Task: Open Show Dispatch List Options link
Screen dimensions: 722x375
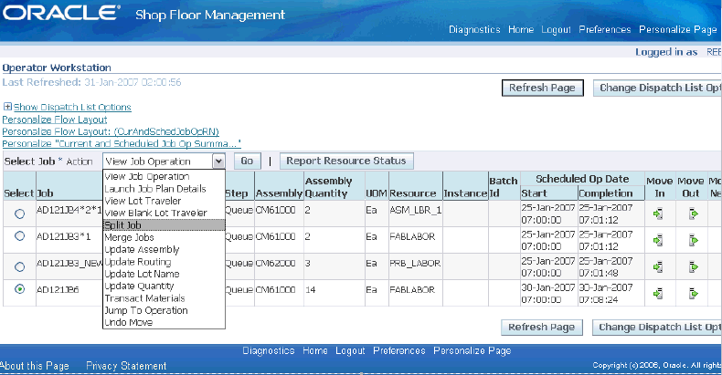Action: click(x=72, y=107)
